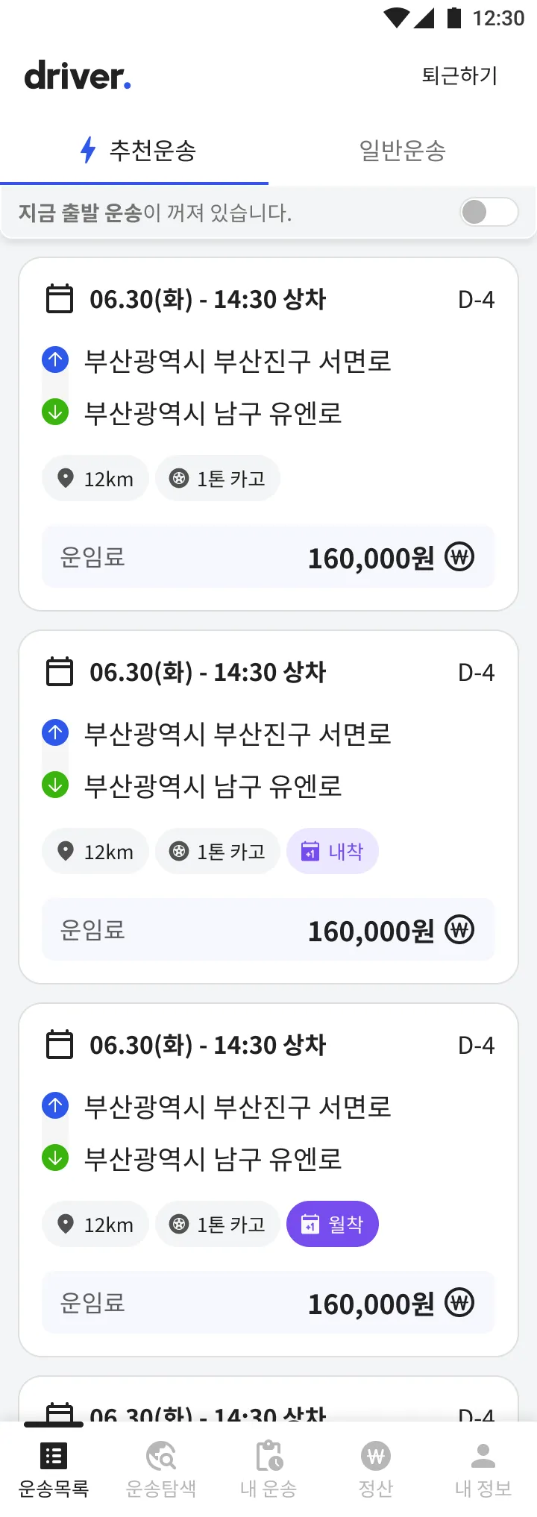Switch to the 일반운송 tab

(x=403, y=151)
